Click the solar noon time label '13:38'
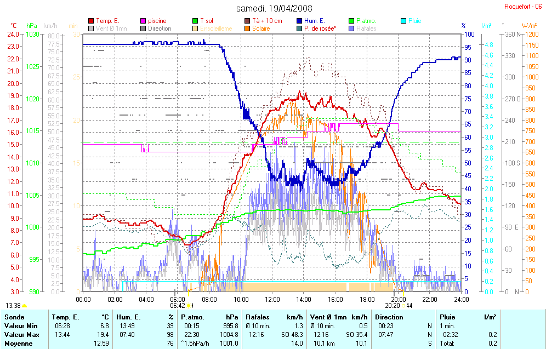This screenshot has height=349, width=546. [x=13, y=306]
